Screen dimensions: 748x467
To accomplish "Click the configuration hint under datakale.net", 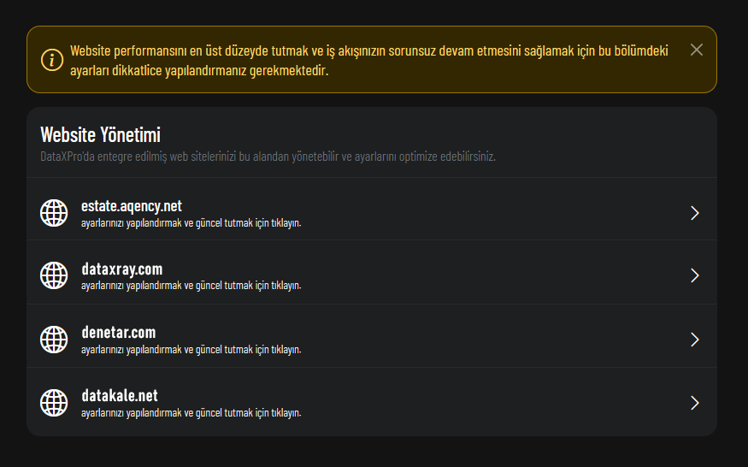I will point(191,412).
